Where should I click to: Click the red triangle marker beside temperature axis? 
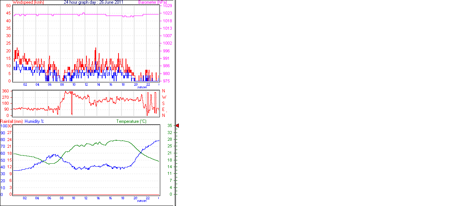pos(177,126)
